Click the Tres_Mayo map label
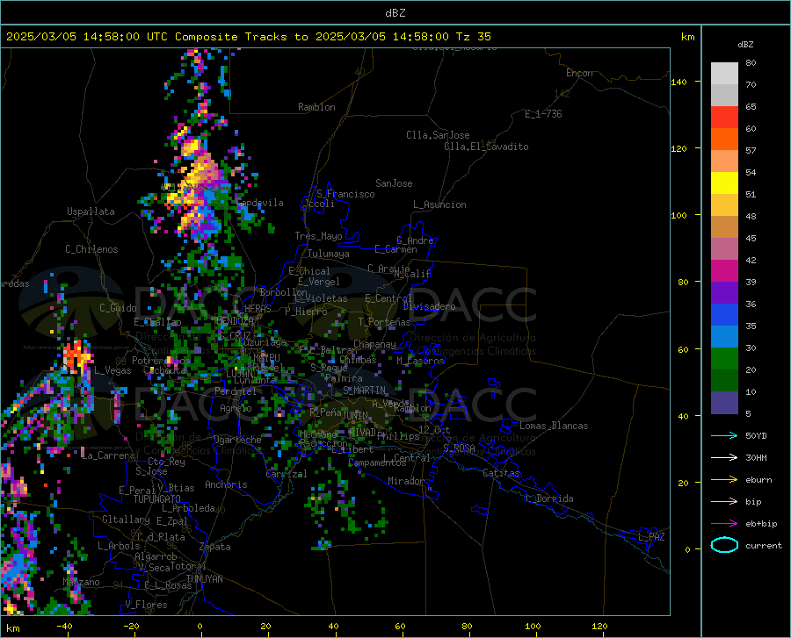The height and width of the screenshot is (638, 791). point(318,236)
